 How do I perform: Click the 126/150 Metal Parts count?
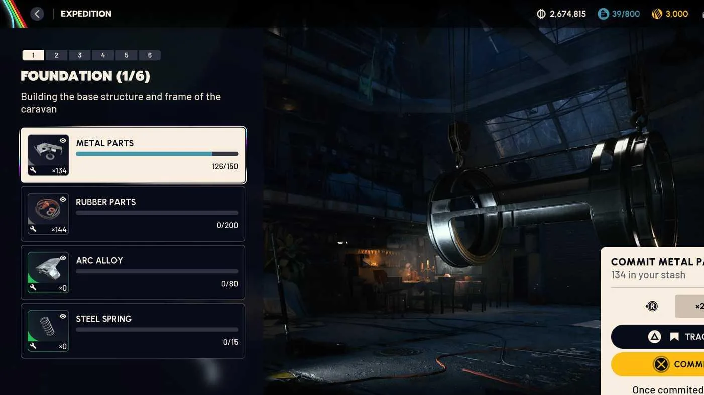225,167
